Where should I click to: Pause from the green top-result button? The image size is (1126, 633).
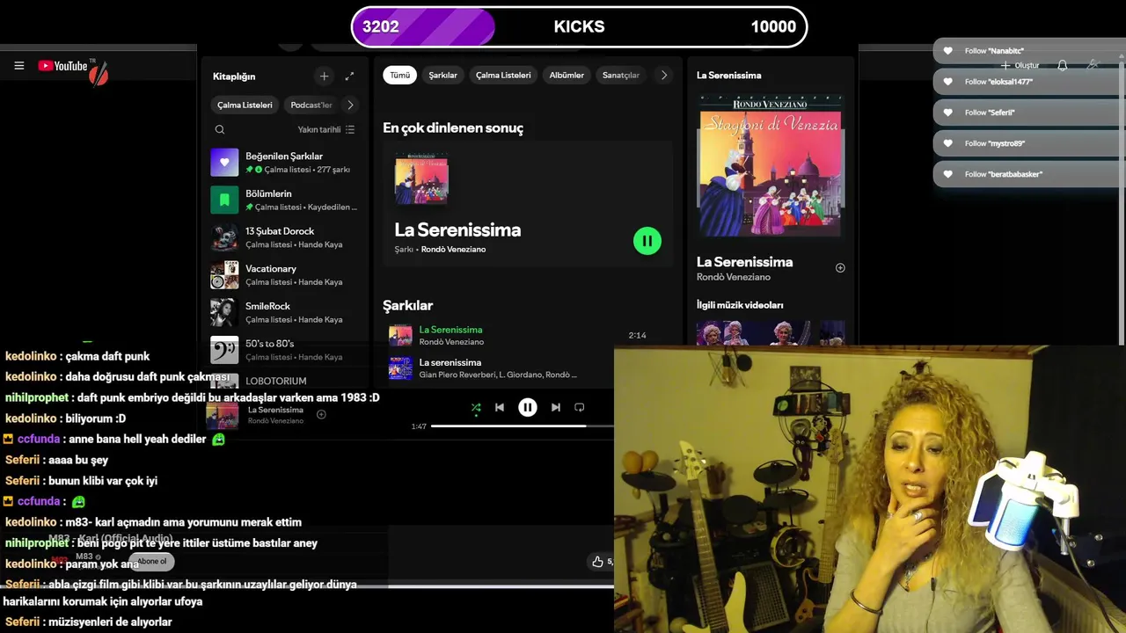coord(647,241)
